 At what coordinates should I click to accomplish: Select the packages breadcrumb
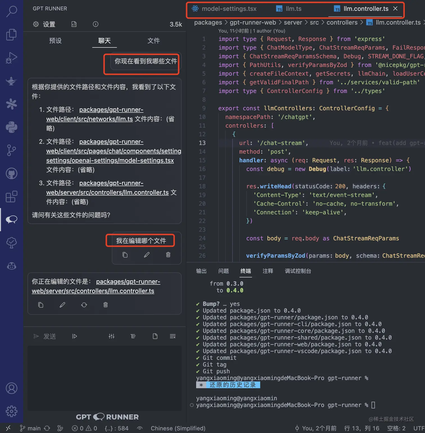point(208,22)
